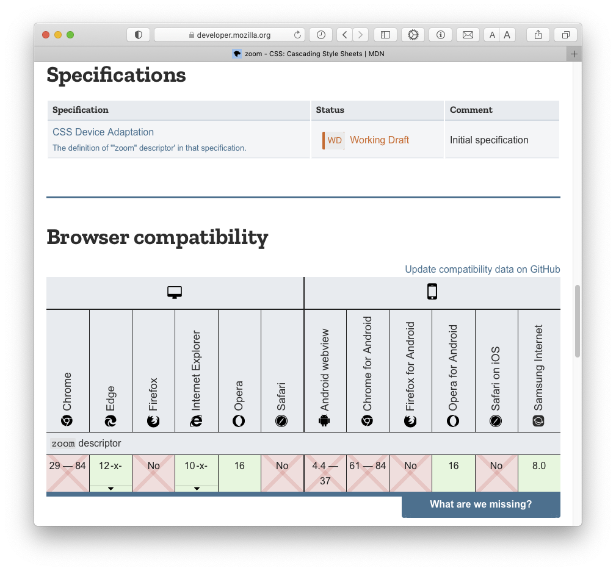Viewport: 616px width, 571px height.
Task: Show the Safari sidebar
Action: 385,35
